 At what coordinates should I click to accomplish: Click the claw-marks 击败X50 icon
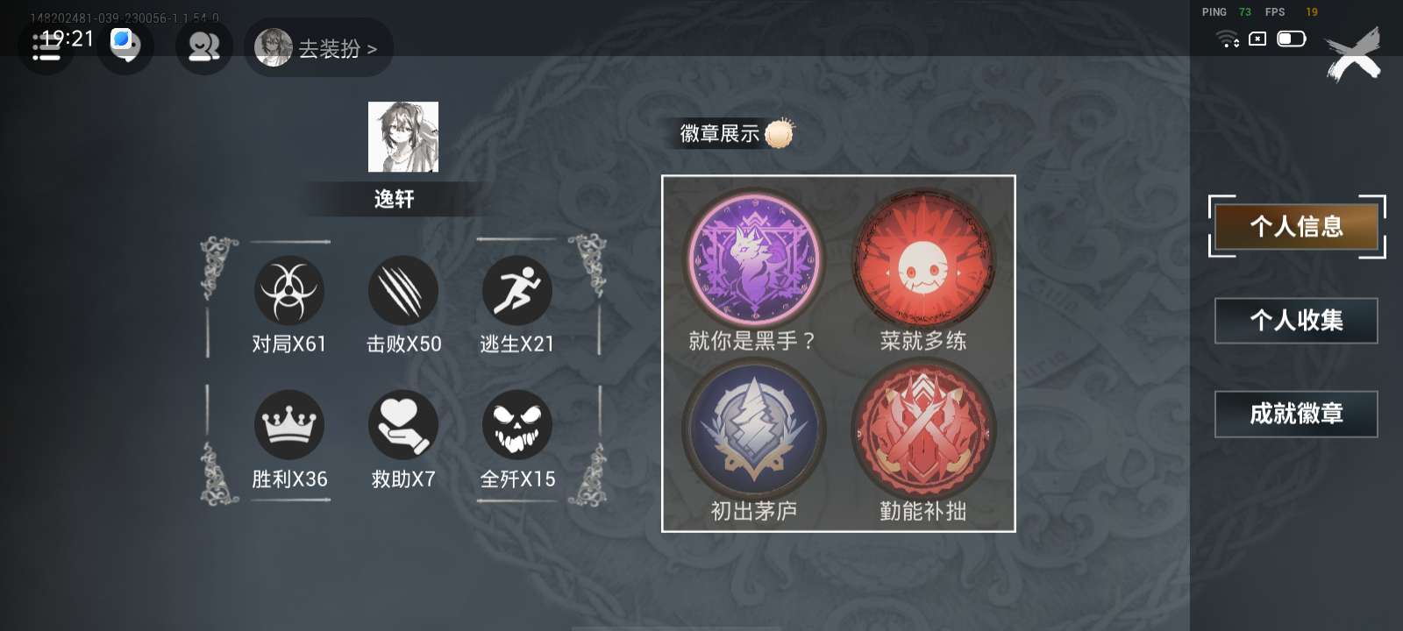(403, 290)
